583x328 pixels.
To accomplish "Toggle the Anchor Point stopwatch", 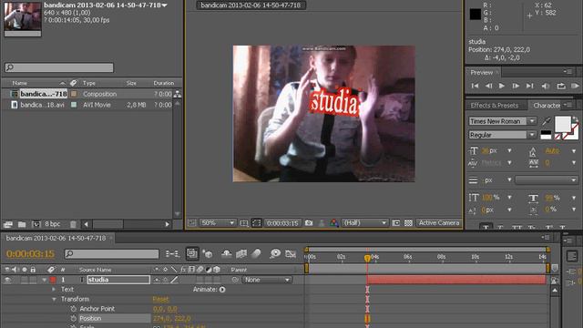I will (x=73, y=309).
